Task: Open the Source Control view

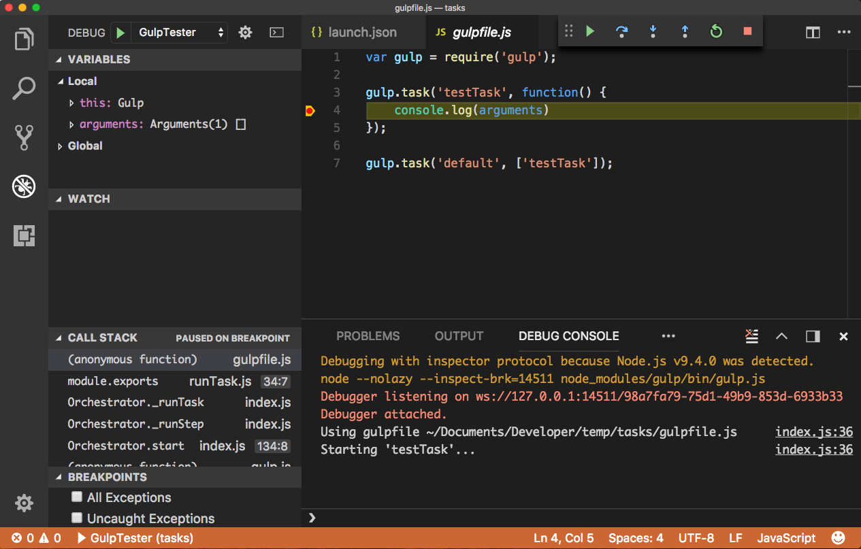Action: pos(24,137)
